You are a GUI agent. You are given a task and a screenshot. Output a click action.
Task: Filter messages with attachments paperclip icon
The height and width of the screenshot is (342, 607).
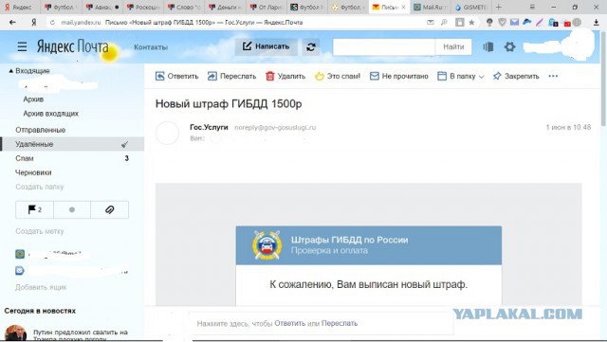(110, 209)
